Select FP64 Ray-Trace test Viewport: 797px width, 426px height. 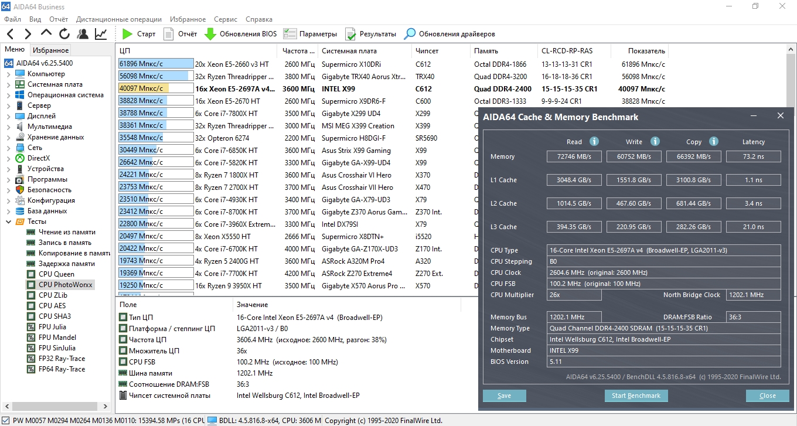coord(62,369)
